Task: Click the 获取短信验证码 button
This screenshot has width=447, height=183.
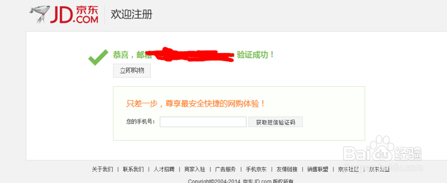Action: click(x=275, y=122)
